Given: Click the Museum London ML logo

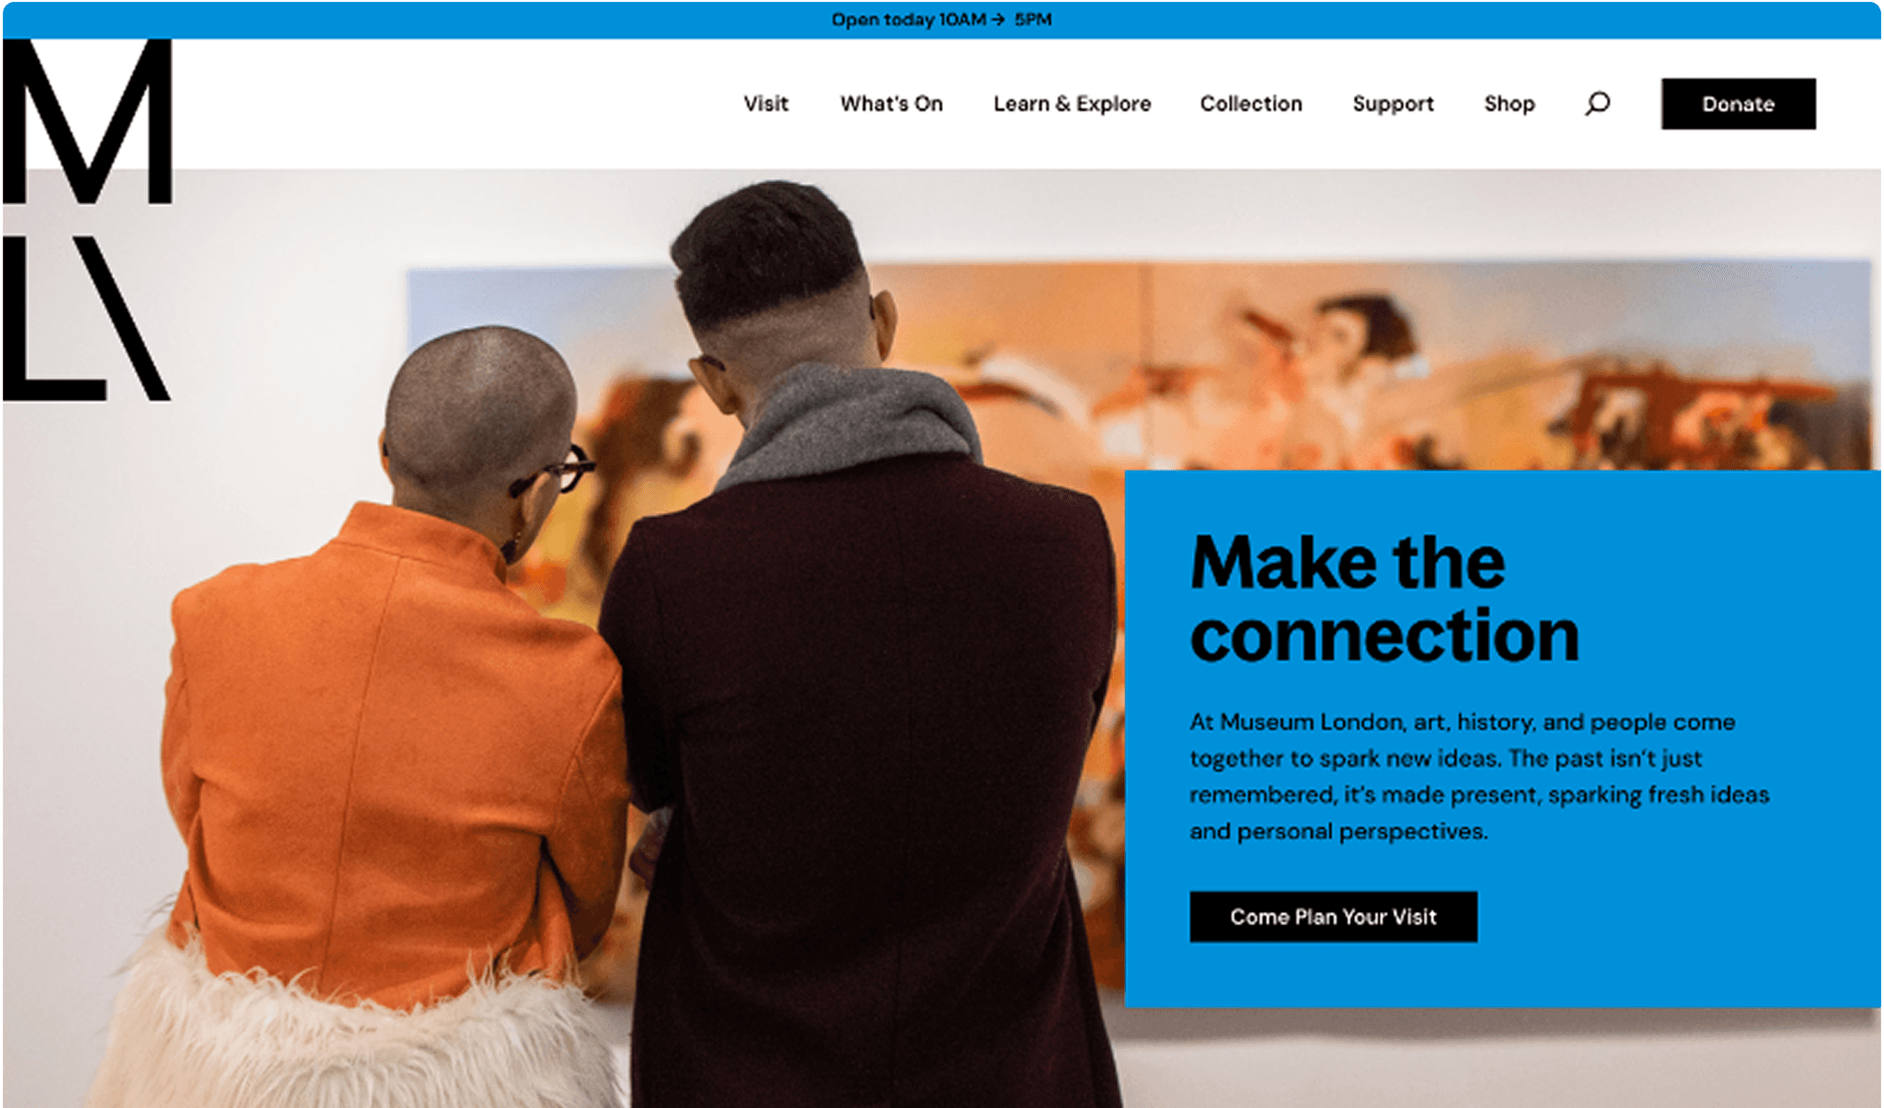Looking at the screenshot, I should (87, 220).
